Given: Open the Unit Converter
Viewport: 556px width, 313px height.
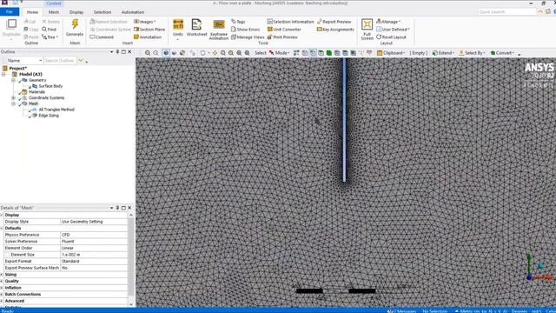Looking at the screenshot, I should click(284, 30).
